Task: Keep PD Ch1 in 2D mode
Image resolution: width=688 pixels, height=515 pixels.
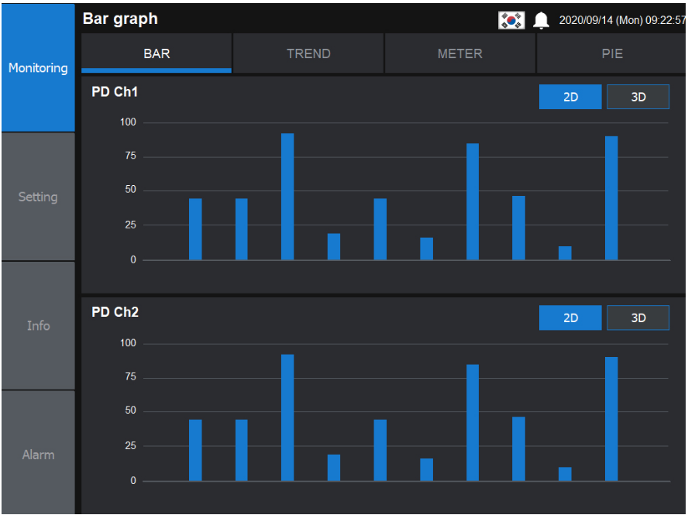Action: pos(570,97)
